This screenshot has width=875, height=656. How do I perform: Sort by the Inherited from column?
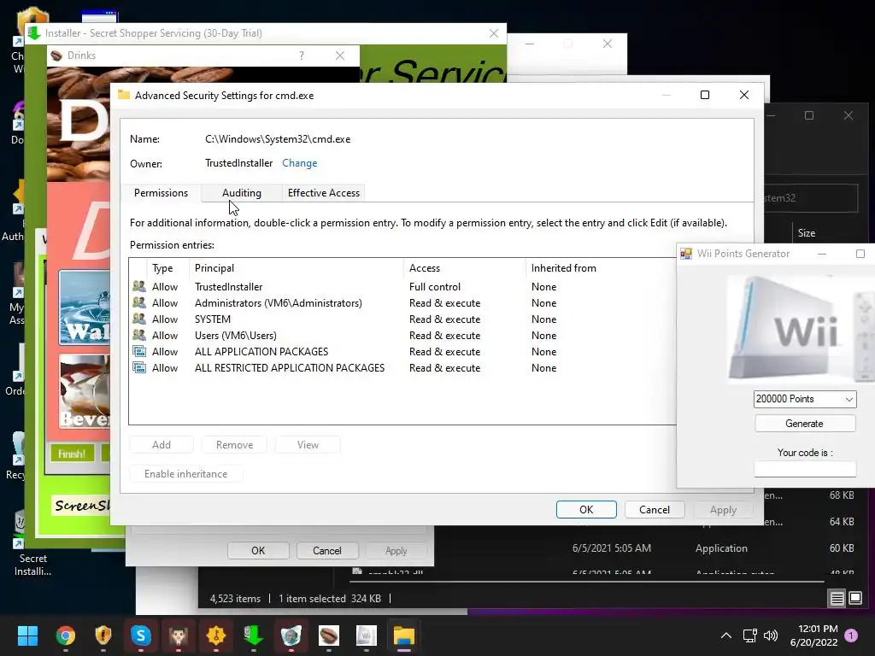tap(601, 268)
